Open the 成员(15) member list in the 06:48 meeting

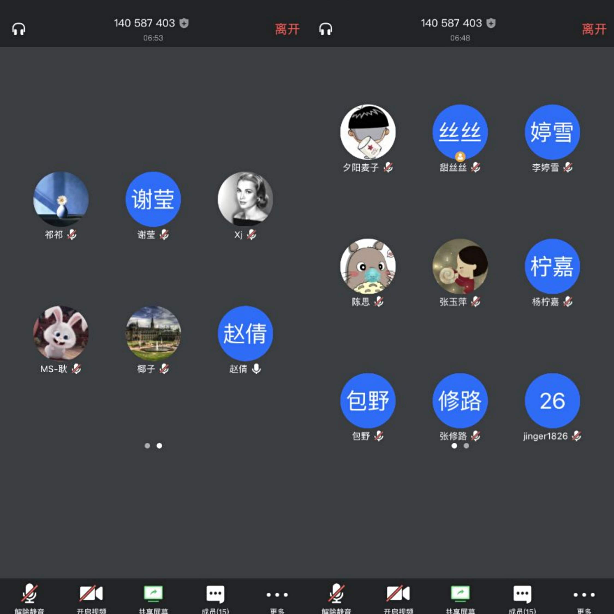[x=522, y=594]
